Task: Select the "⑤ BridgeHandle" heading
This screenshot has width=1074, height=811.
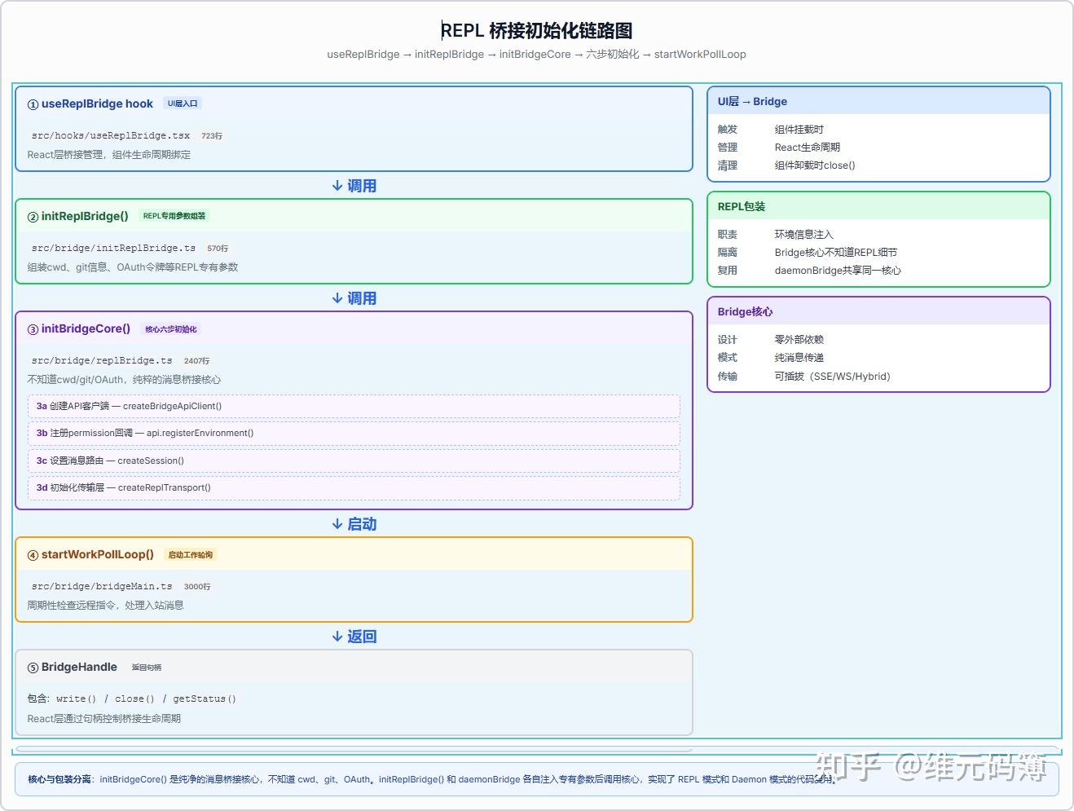Action: click(73, 667)
